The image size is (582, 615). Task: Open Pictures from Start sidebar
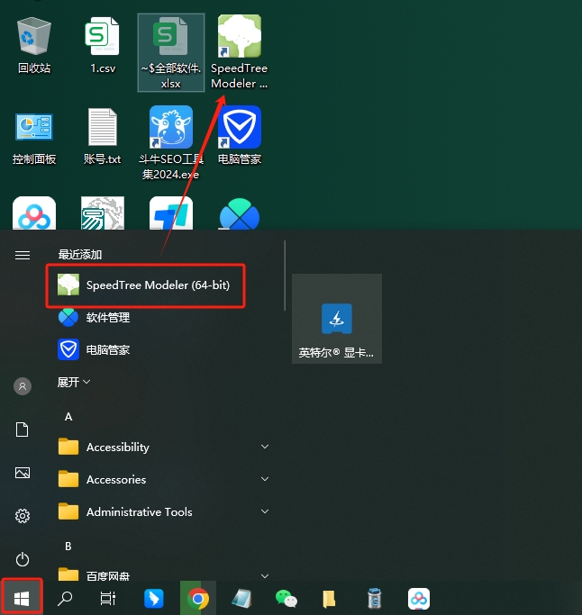click(23, 473)
